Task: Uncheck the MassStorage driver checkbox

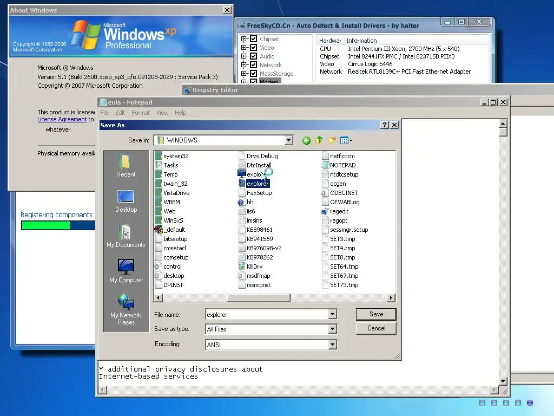Action: (x=253, y=73)
